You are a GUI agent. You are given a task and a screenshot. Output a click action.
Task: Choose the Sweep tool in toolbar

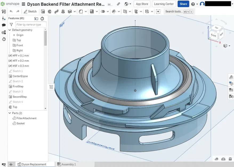[x=56, y=11]
